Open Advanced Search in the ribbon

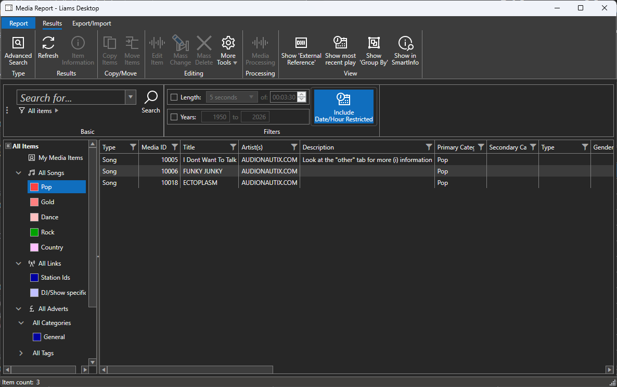click(x=18, y=51)
